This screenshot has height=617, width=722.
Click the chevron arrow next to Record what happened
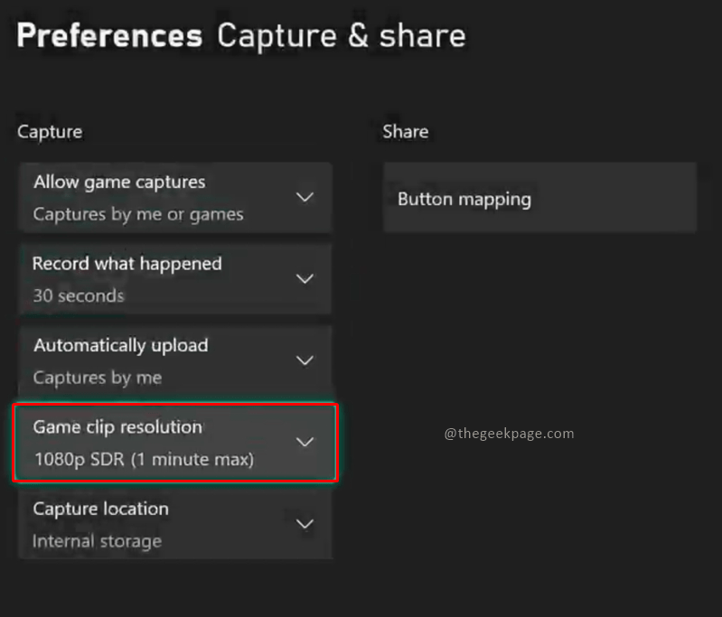pyautogui.click(x=305, y=279)
